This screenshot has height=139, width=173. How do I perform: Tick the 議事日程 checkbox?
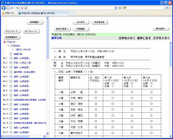(x=11, y=54)
